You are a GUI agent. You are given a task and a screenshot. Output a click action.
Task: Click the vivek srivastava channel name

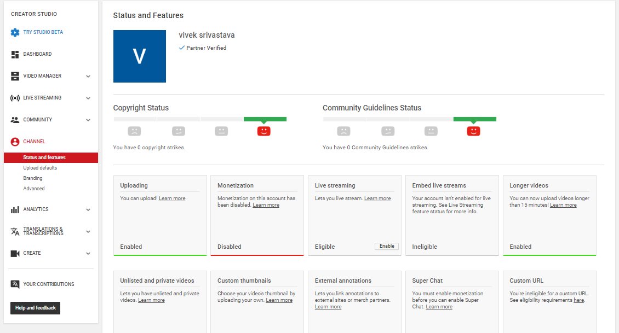(207, 35)
